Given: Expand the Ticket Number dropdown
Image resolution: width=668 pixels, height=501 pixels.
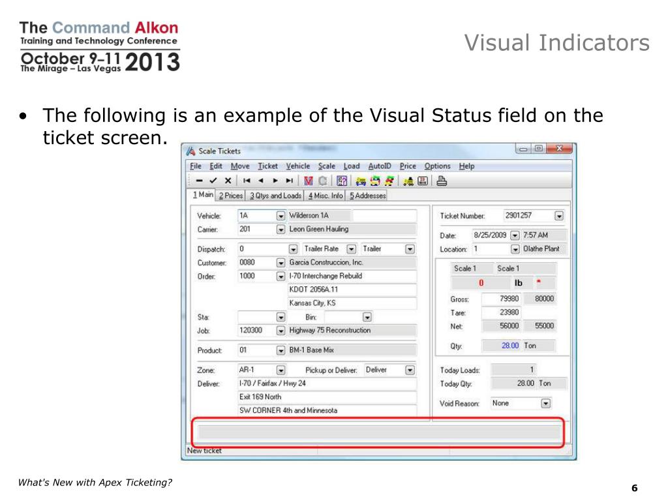Looking at the screenshot, I should pyautogui.click(x=559, y=216).
